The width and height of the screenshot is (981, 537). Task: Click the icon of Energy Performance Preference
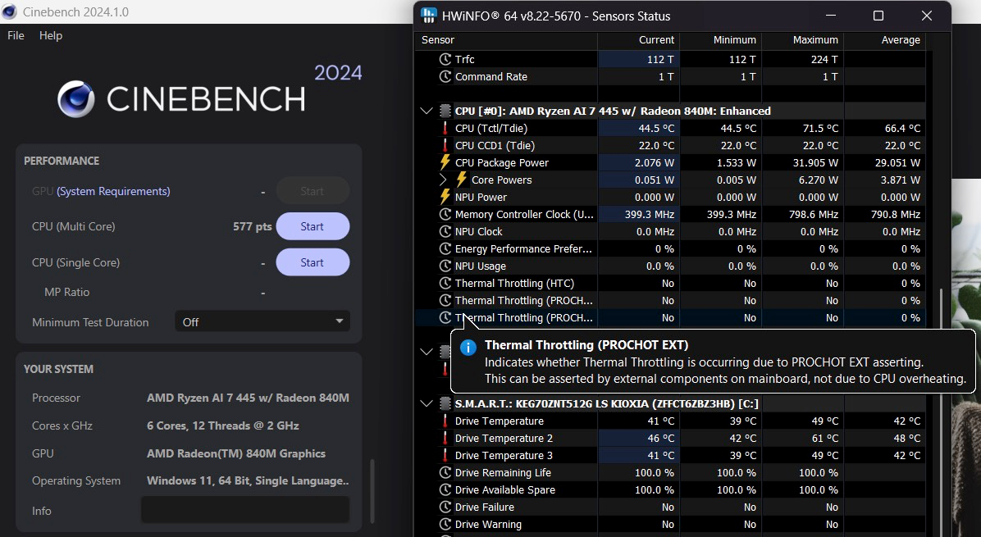[x=445, y=248]
